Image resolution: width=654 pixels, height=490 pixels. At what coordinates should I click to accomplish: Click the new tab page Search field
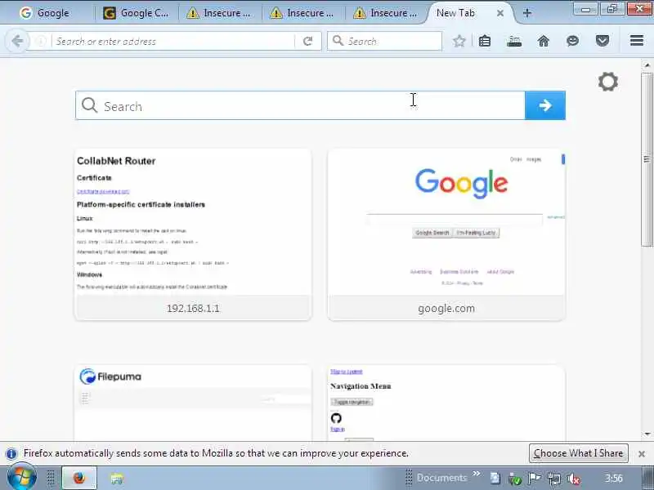pyautogui.click(x=300, y=105)
